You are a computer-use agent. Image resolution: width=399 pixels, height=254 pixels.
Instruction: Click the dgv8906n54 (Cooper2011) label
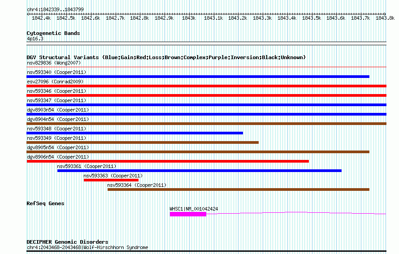(58, 157)
